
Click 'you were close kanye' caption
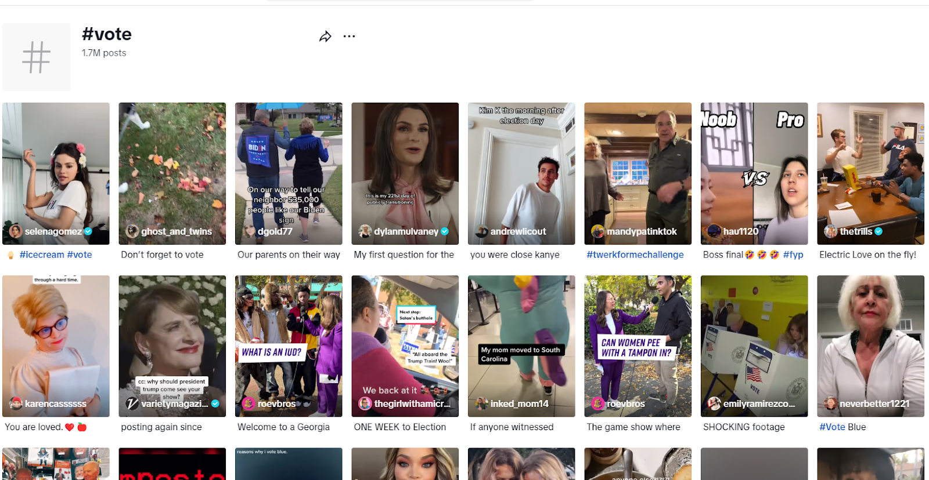click(x=515, y=254)
